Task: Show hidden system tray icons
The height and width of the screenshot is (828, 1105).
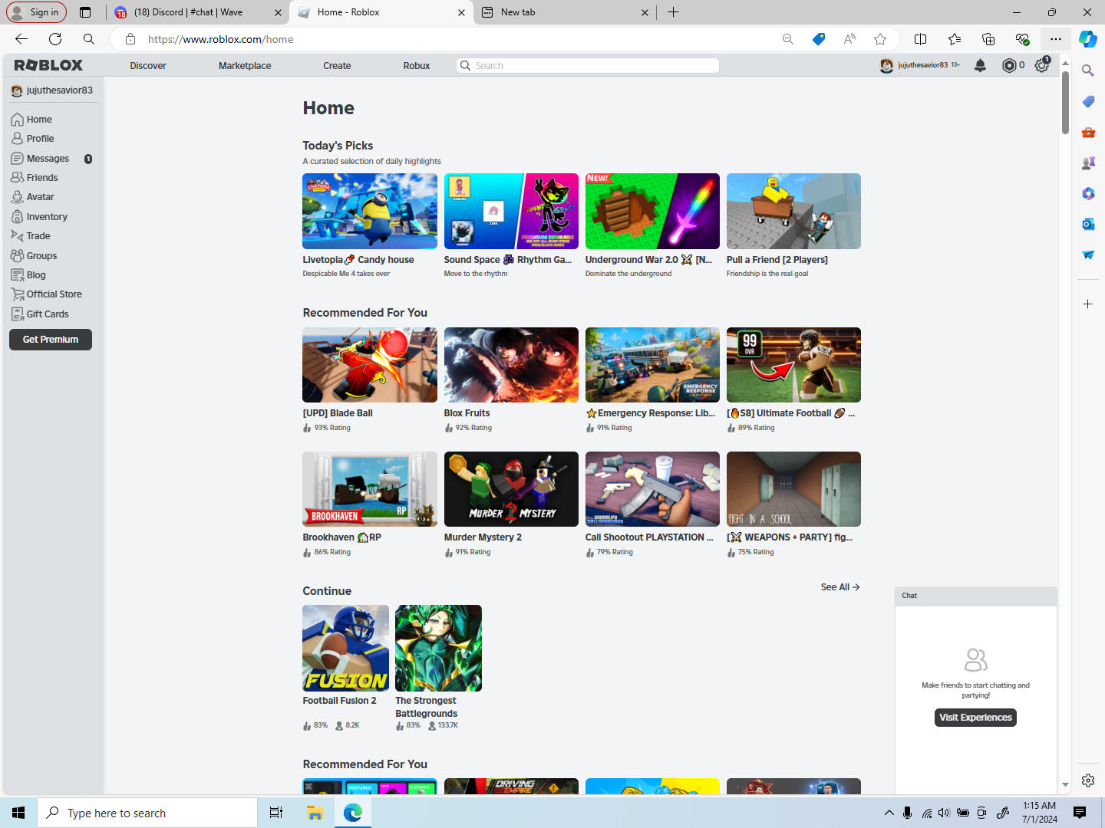Action: 889,813
